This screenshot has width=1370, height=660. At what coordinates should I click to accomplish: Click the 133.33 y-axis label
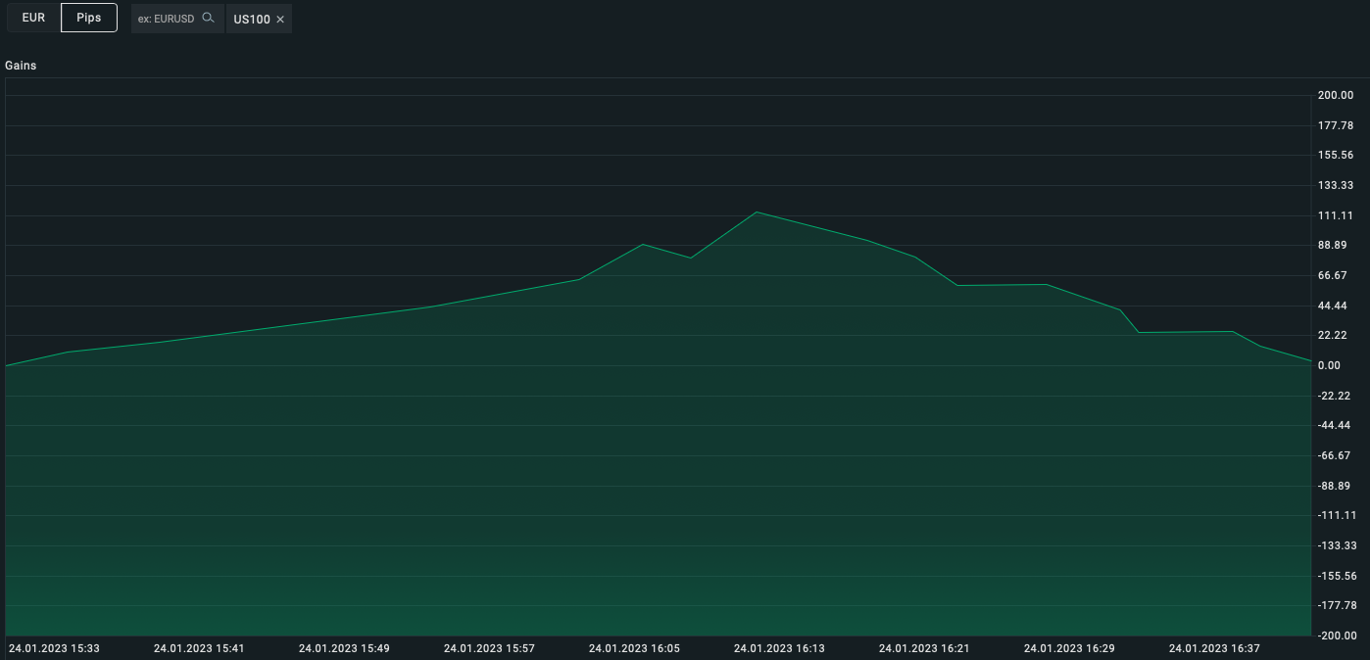1335,185
